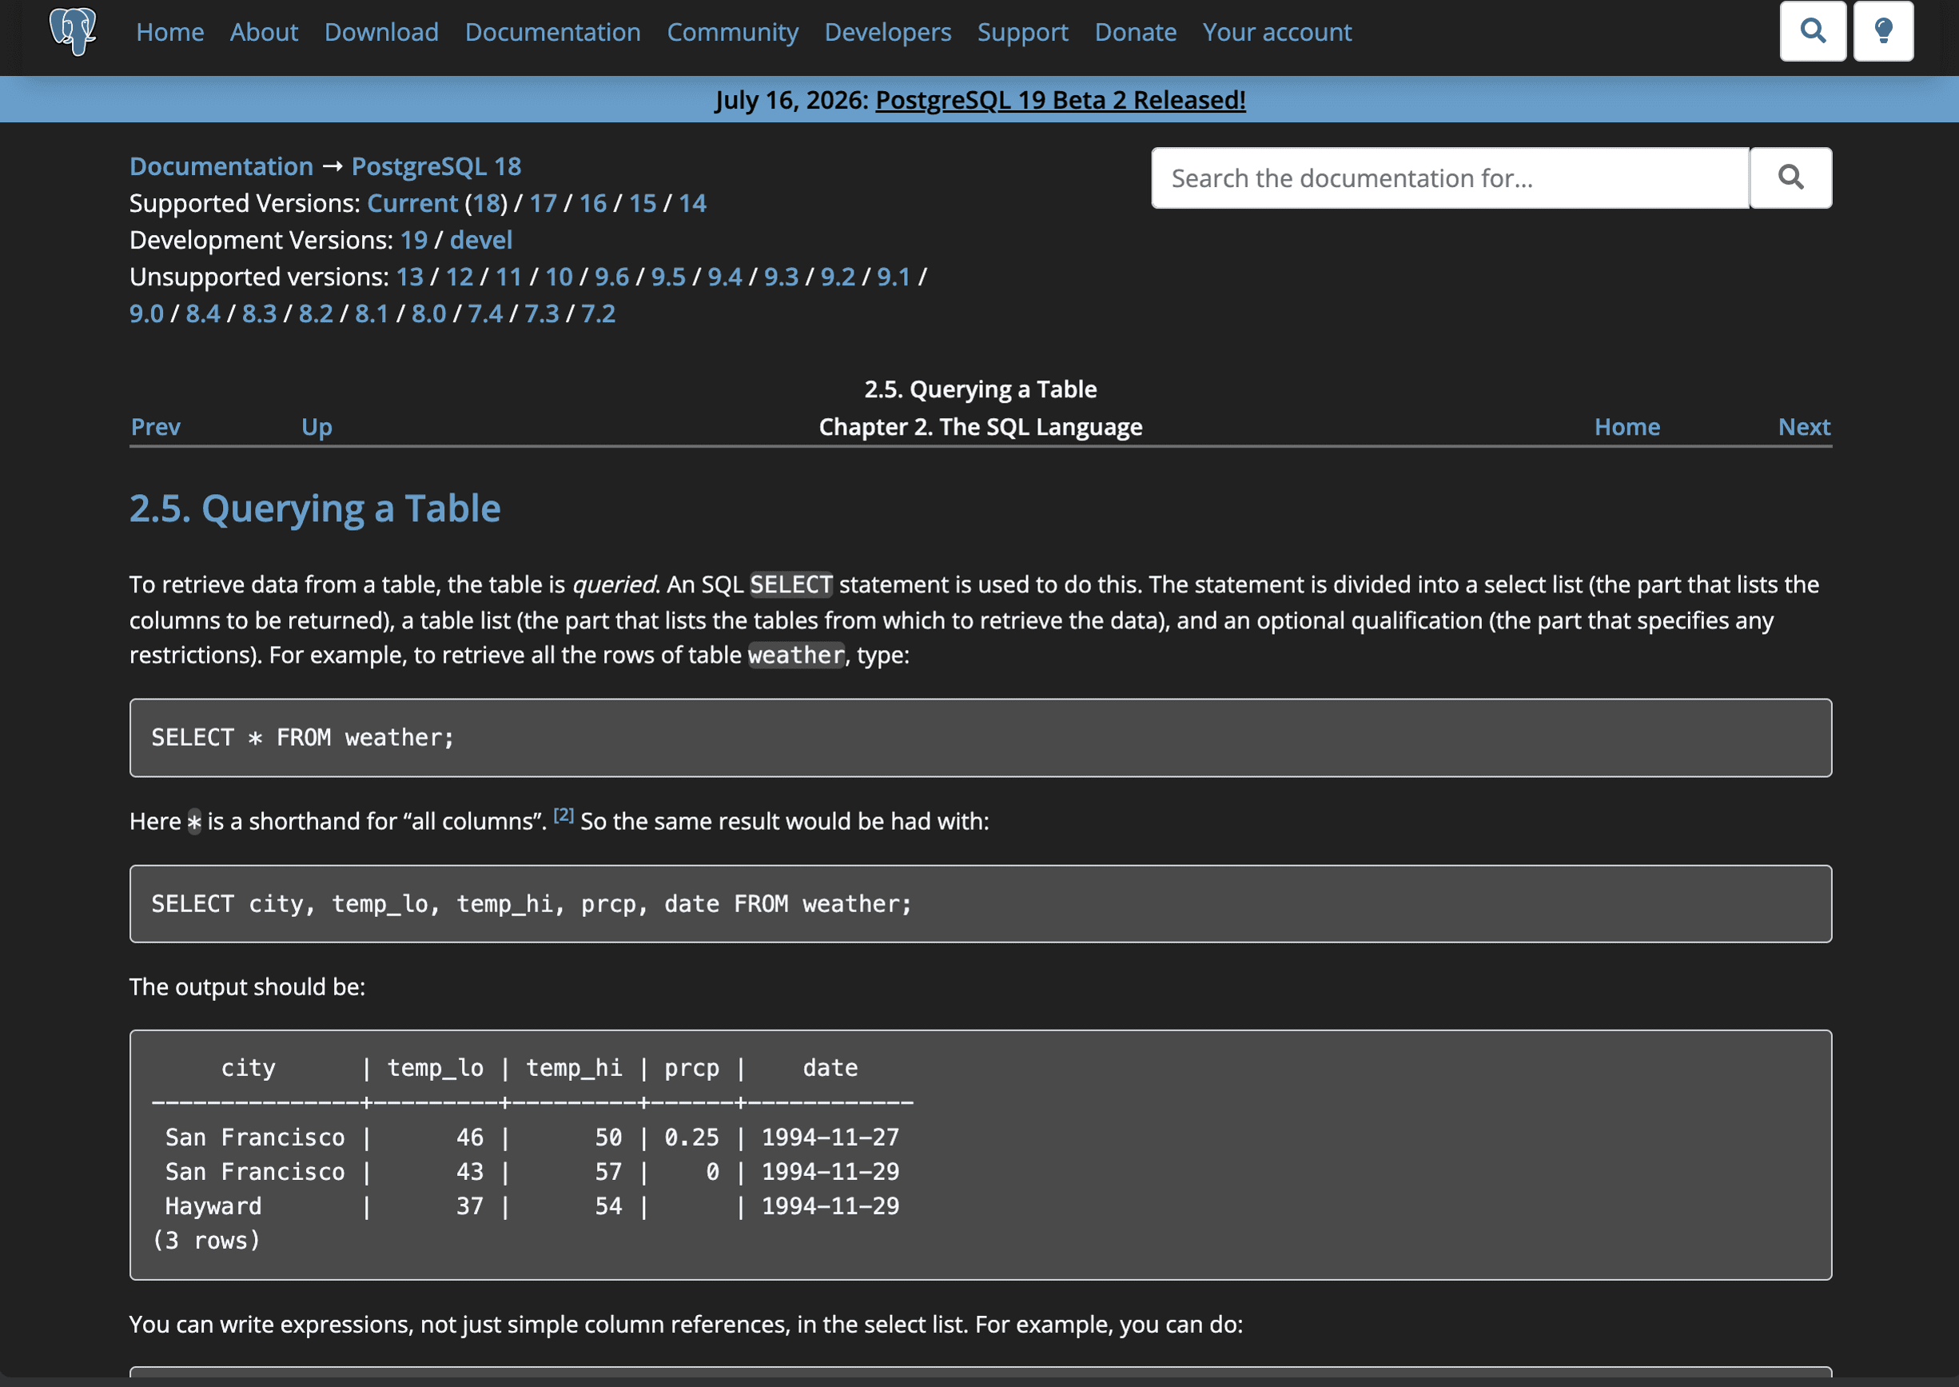Click the SELECT * FROM weather; code block
The width and height of the screenshot is (1959, 1387).
[x=981, y=738]
